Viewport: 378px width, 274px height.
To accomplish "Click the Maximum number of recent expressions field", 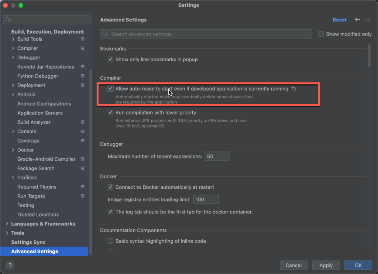I will tap(217, 156).
